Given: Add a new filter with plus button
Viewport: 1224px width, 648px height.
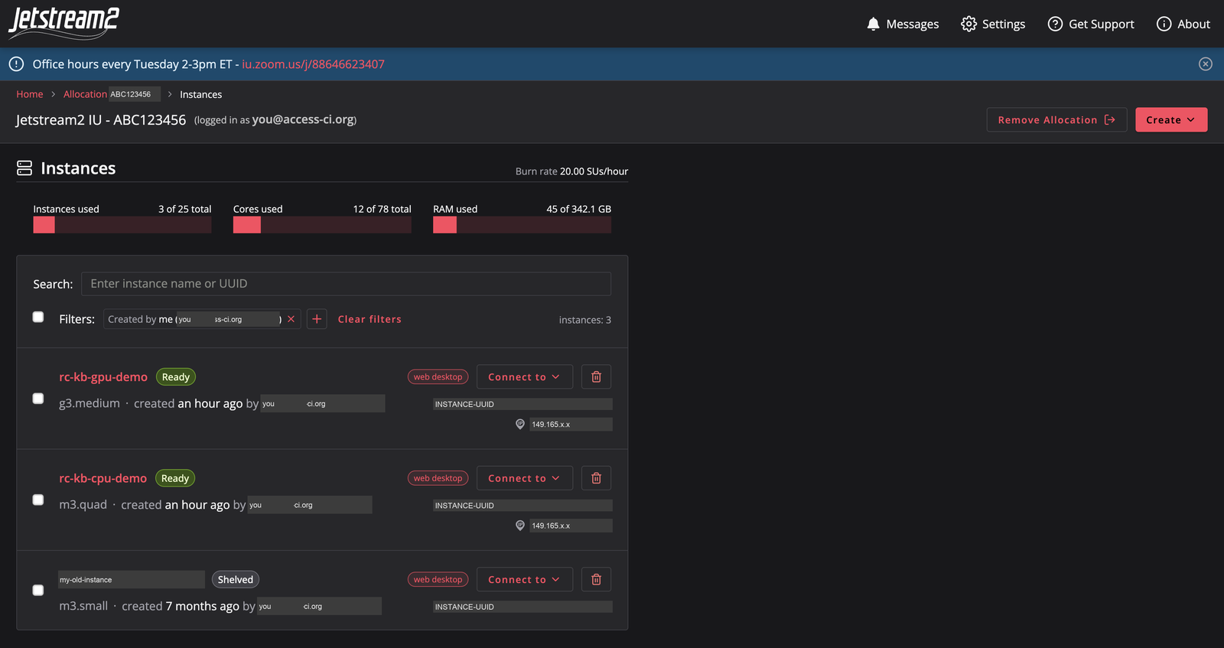Looking at the screenshot, I should coord(317,319).
